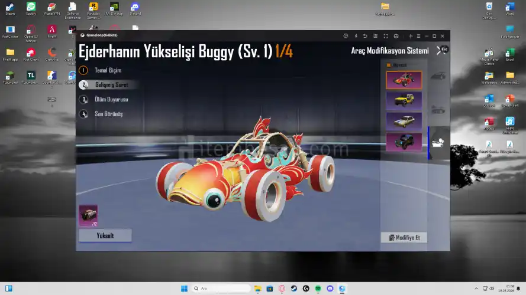
Task: Open Spotify from the taskbar
Action: (318, 289)
